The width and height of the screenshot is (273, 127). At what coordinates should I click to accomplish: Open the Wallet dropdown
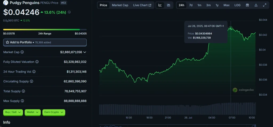pyautogui.click(x=33, y=112)
